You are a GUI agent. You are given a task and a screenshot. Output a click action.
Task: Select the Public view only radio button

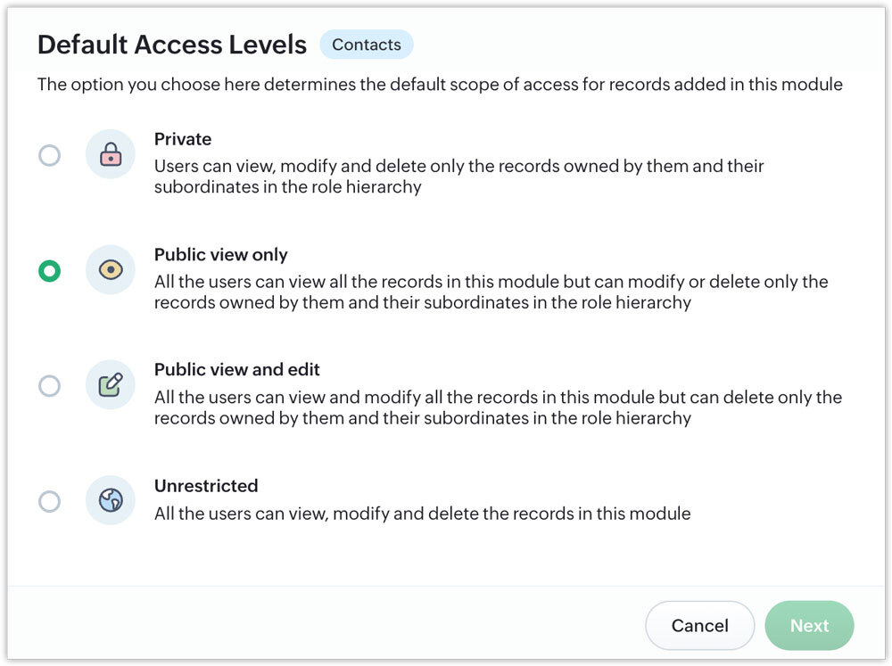49,271
